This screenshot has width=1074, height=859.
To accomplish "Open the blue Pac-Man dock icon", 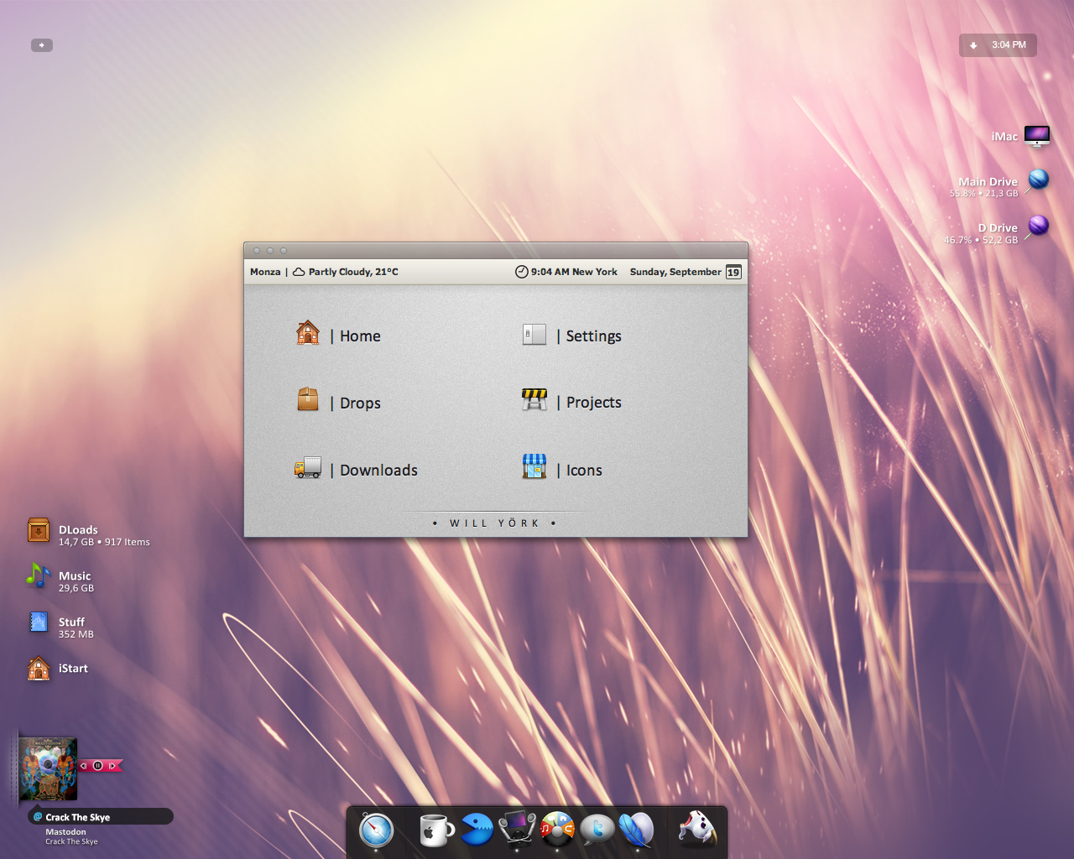I will tap(477, 830).
